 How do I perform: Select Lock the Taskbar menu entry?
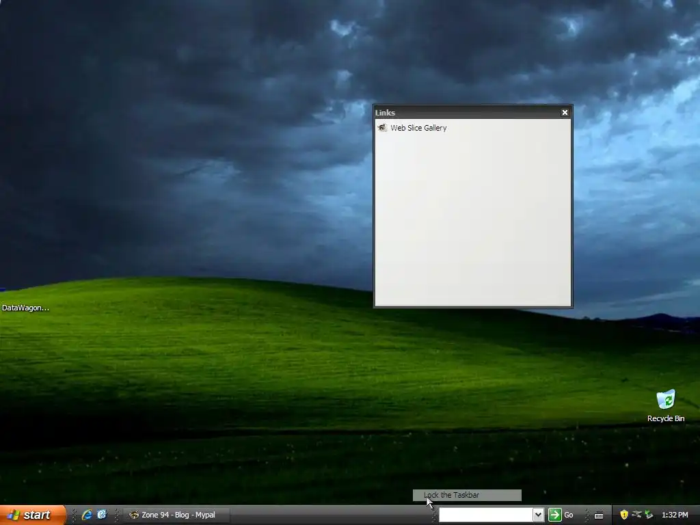[x=467, y=495]
